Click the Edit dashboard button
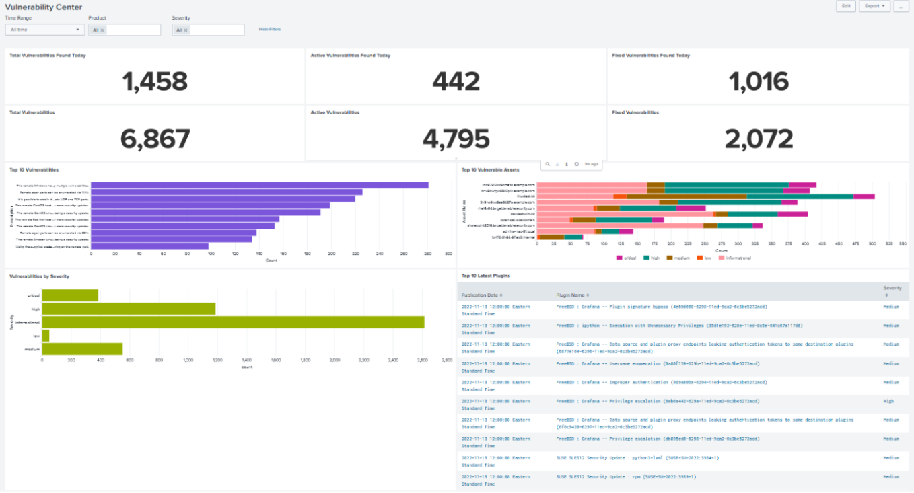The height and width of the screenshot is (493, 914). [846, 6]
